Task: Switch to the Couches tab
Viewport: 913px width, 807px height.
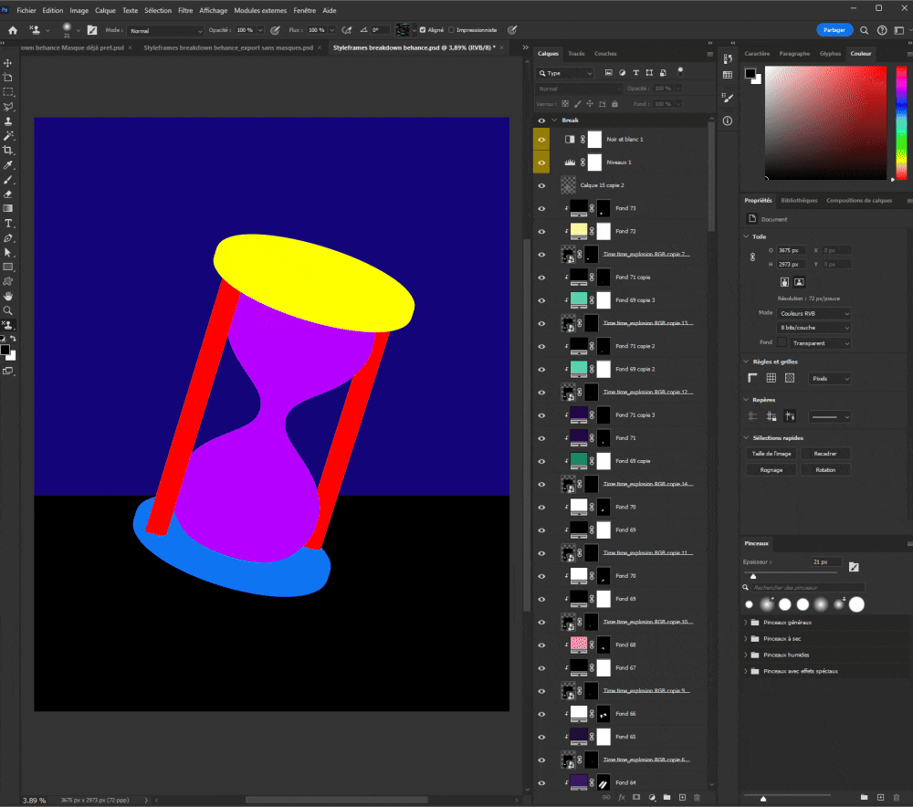Action: pos(605,54)
